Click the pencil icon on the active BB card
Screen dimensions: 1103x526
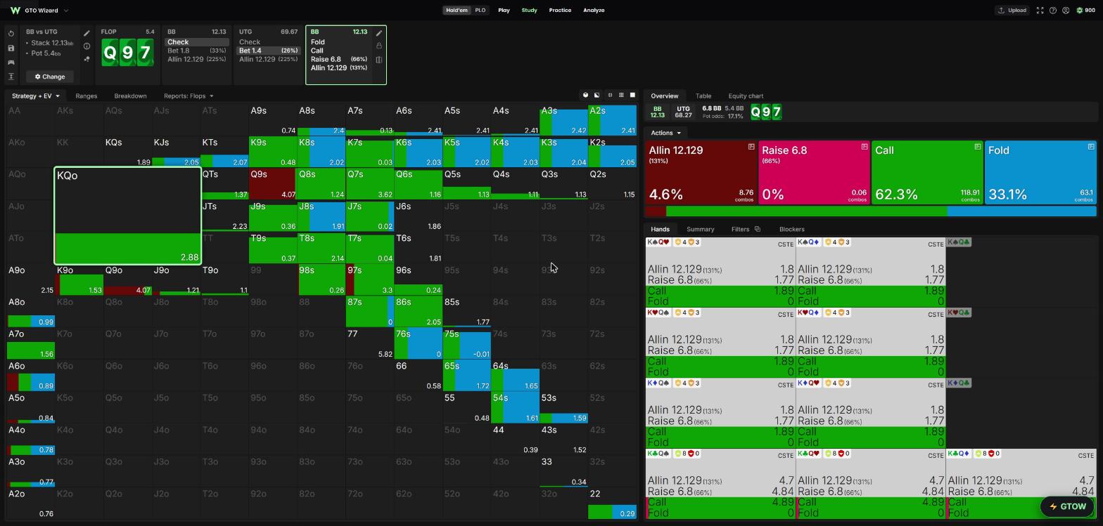379,33
